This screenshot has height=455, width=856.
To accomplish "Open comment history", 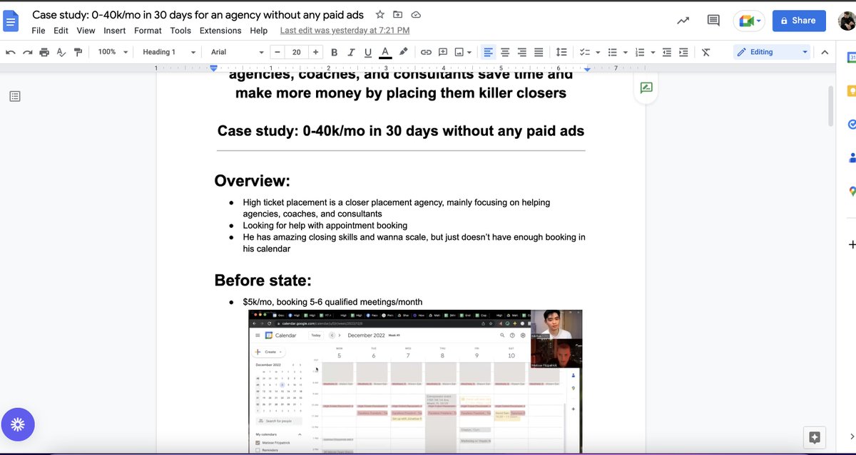I will (713, 21).
